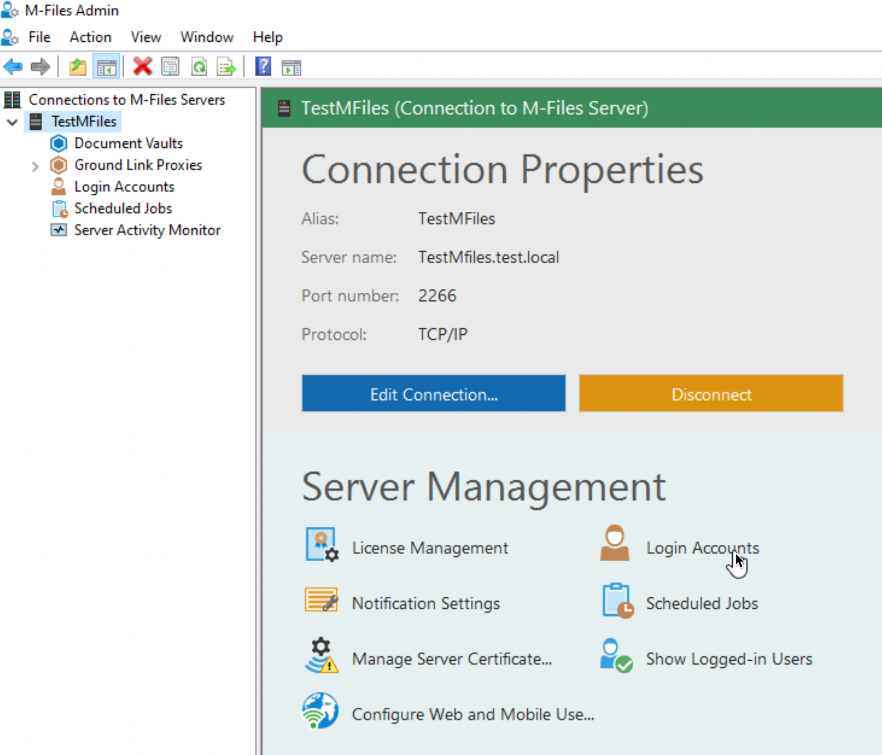The width and height of the screenshot is (882, 755).
Task: Click the port number value 2266
Action: pos(437,296)
